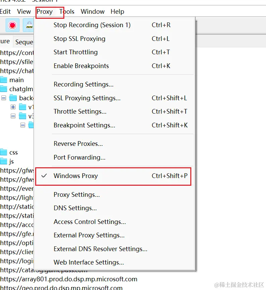Open External Proxy Settings...
The image size is (266, 290).
[x=115, y=235]
